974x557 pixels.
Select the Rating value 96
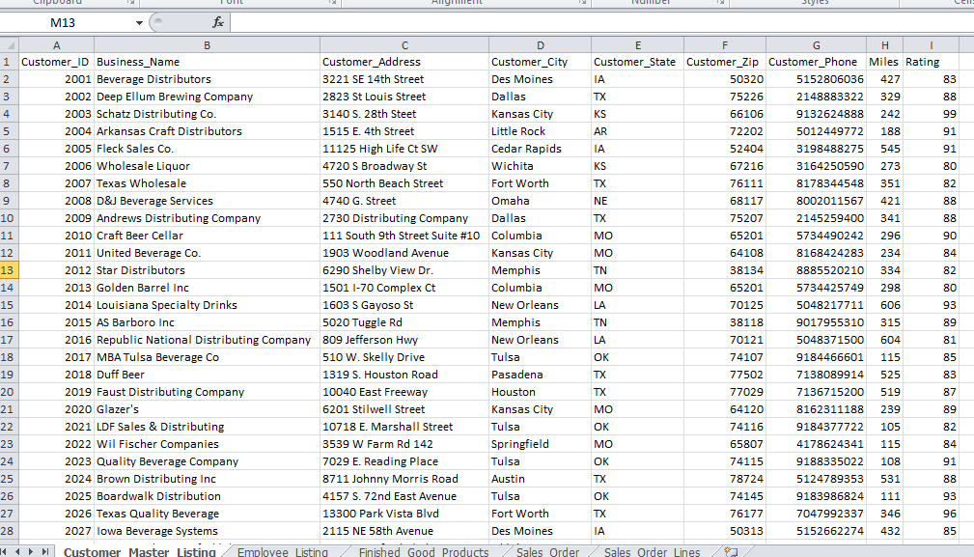[931, 514]
